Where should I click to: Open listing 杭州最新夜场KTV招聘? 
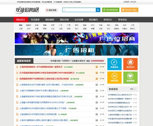(x=44, y=79)
